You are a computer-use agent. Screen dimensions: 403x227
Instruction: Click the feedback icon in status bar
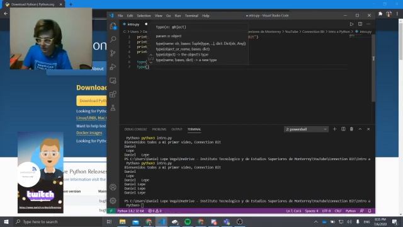362,211
